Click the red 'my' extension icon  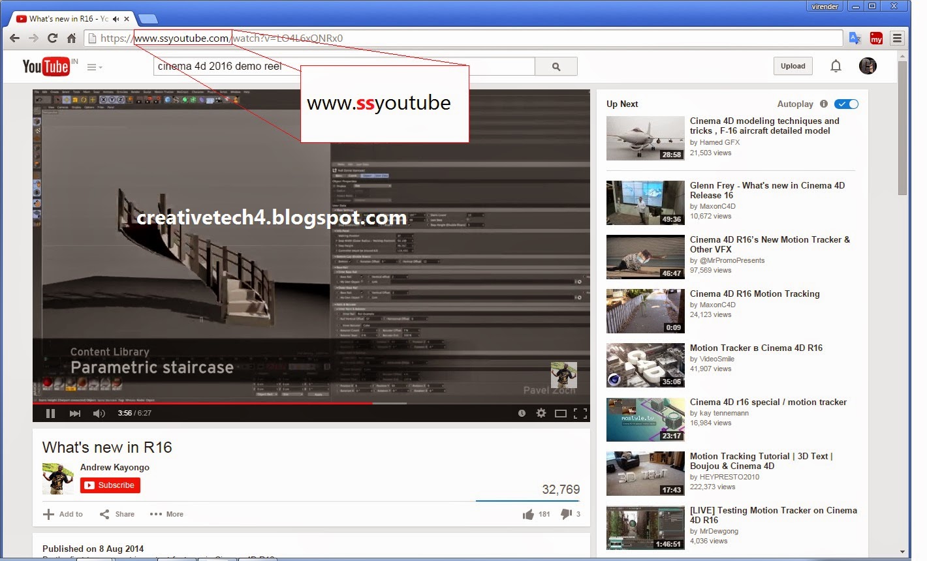click(x=876, y=38)
